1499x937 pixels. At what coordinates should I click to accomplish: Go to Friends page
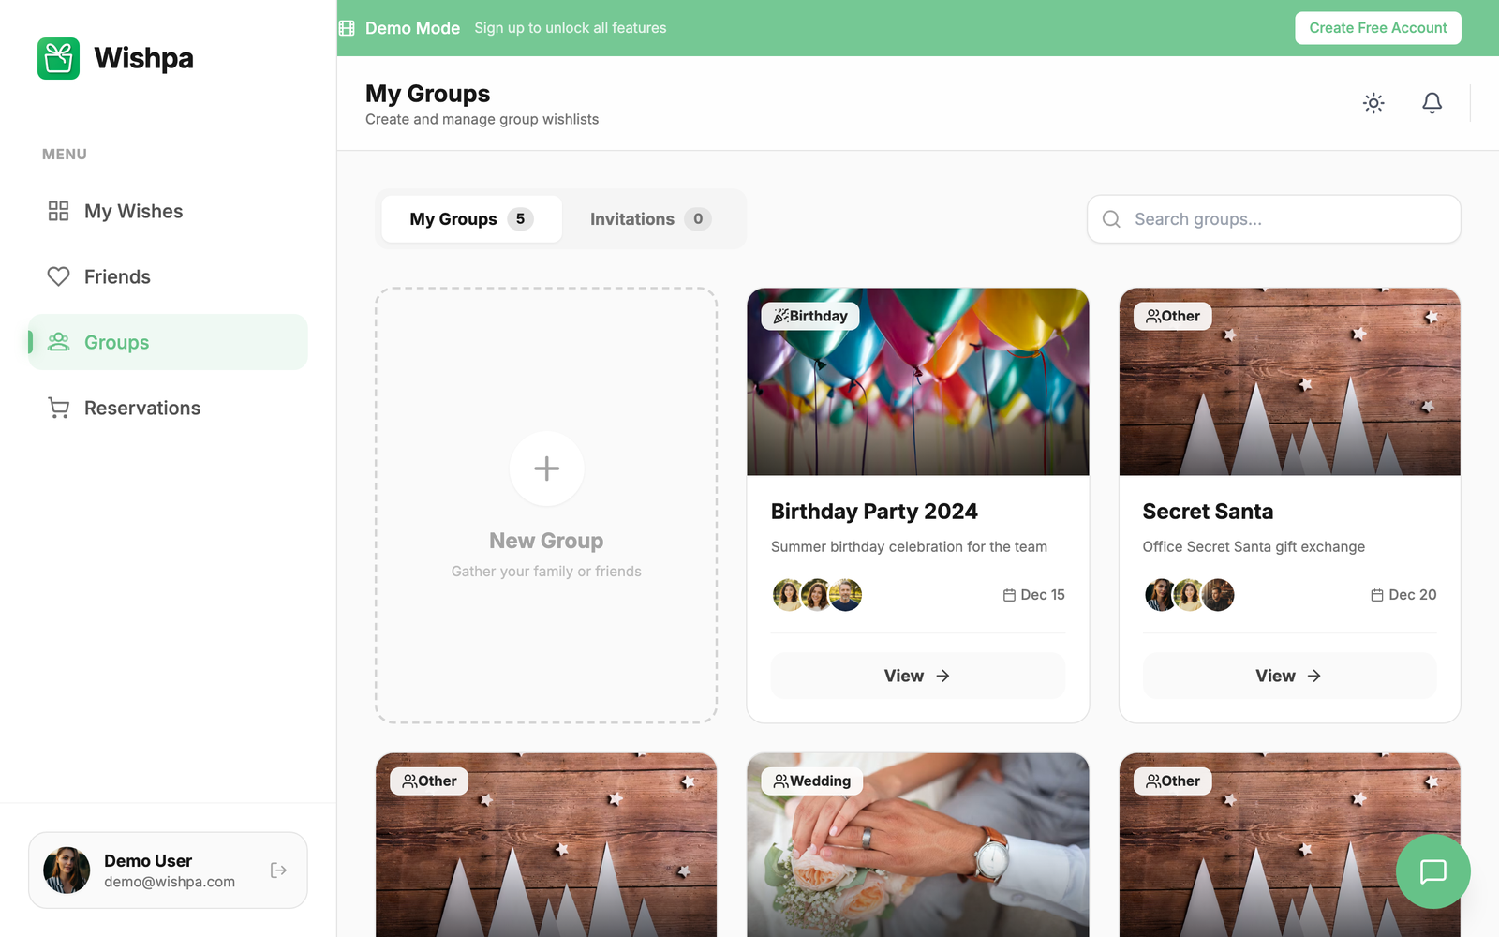coord(168,276)
